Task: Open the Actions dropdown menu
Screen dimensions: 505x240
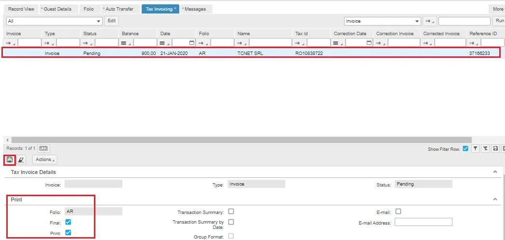Action: (x=44, y=160)
